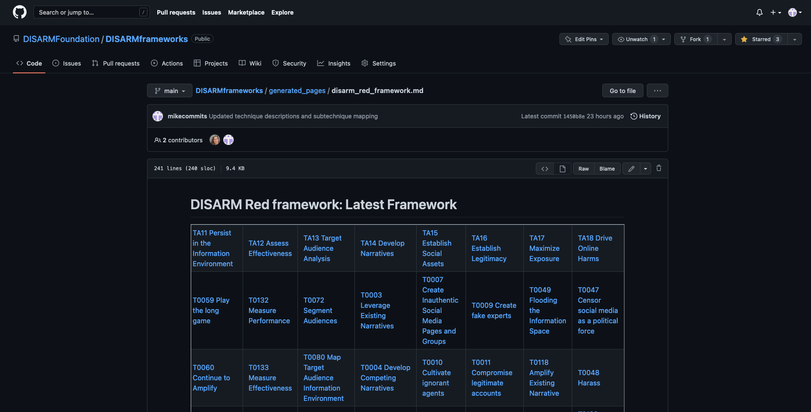Switch to the repository Pull requests tab
Screen dimensions: 811x412
pos(116,63)
